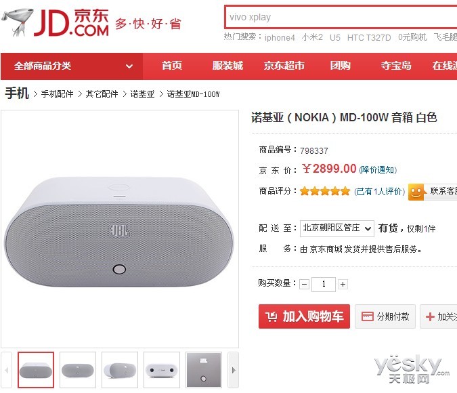Click the search field containing vivo xplay
The image size is (457, 393).
(x=341, y=17)
